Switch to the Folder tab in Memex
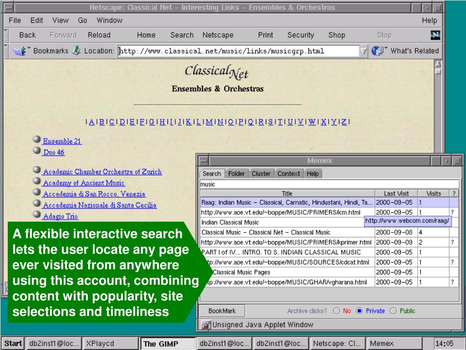This screenshot has height=350, width=466. coord(236,174)
